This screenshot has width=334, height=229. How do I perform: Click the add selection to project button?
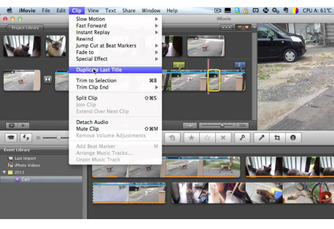[x=172, y=138]
